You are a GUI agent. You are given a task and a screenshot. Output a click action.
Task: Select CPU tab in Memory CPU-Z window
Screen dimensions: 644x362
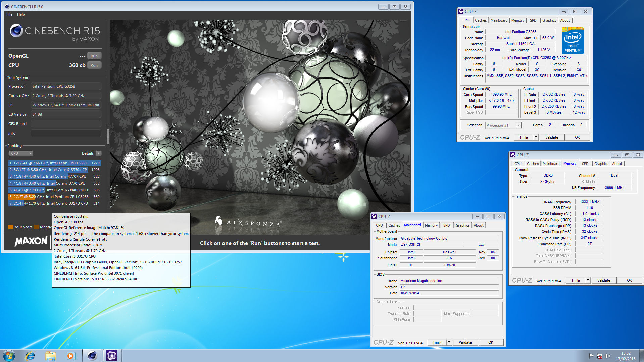click(x=518, y=164)
